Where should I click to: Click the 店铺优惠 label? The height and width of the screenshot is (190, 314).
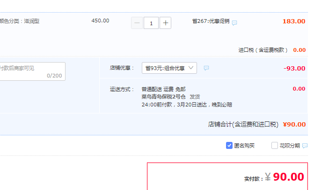coord(122,68)
